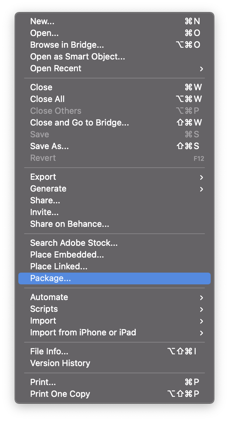The width and height of the screenshot is (229, 421).
Task: Click the Share... menu item
Action: point(45,200)
